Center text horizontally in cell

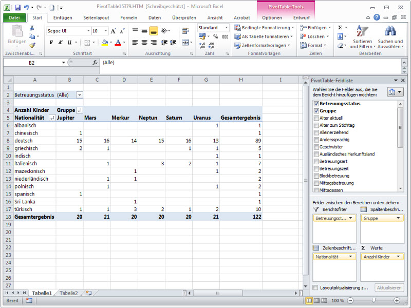point(144,43)
